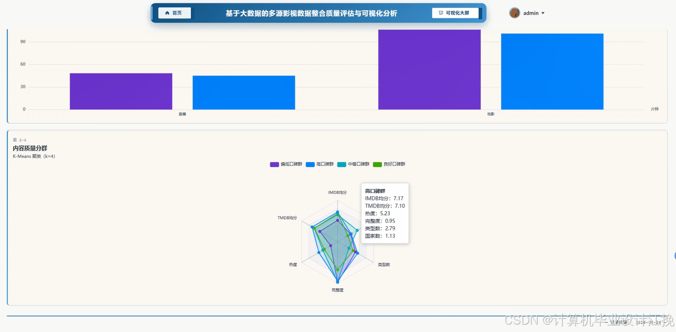The width and height of the screenshot is (676, 332).
Task: Open the admin username menu
Action: point(531,13)
